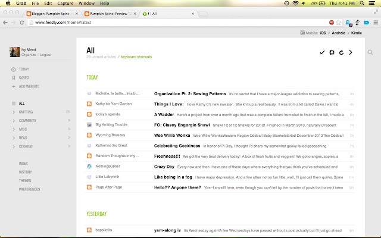Viewport: 381px width, 238px height.
Task: Click browser back arrow button
Action: (5, 23)
